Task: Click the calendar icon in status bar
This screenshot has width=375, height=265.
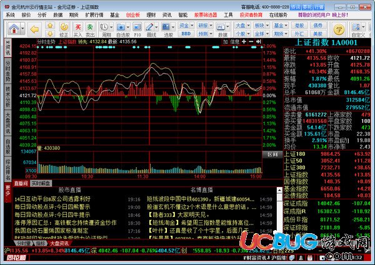Action: pyautogui.click(x=310, y=258)
